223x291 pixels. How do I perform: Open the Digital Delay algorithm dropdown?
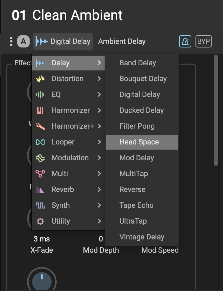point(63,41)
